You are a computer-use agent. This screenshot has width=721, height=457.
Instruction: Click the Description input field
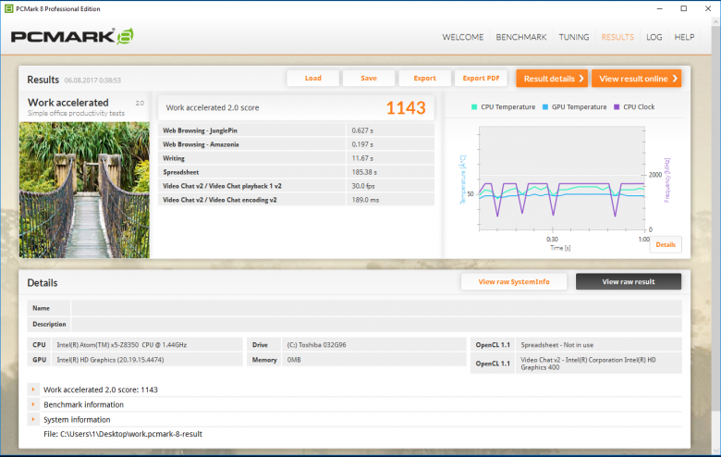376,325
